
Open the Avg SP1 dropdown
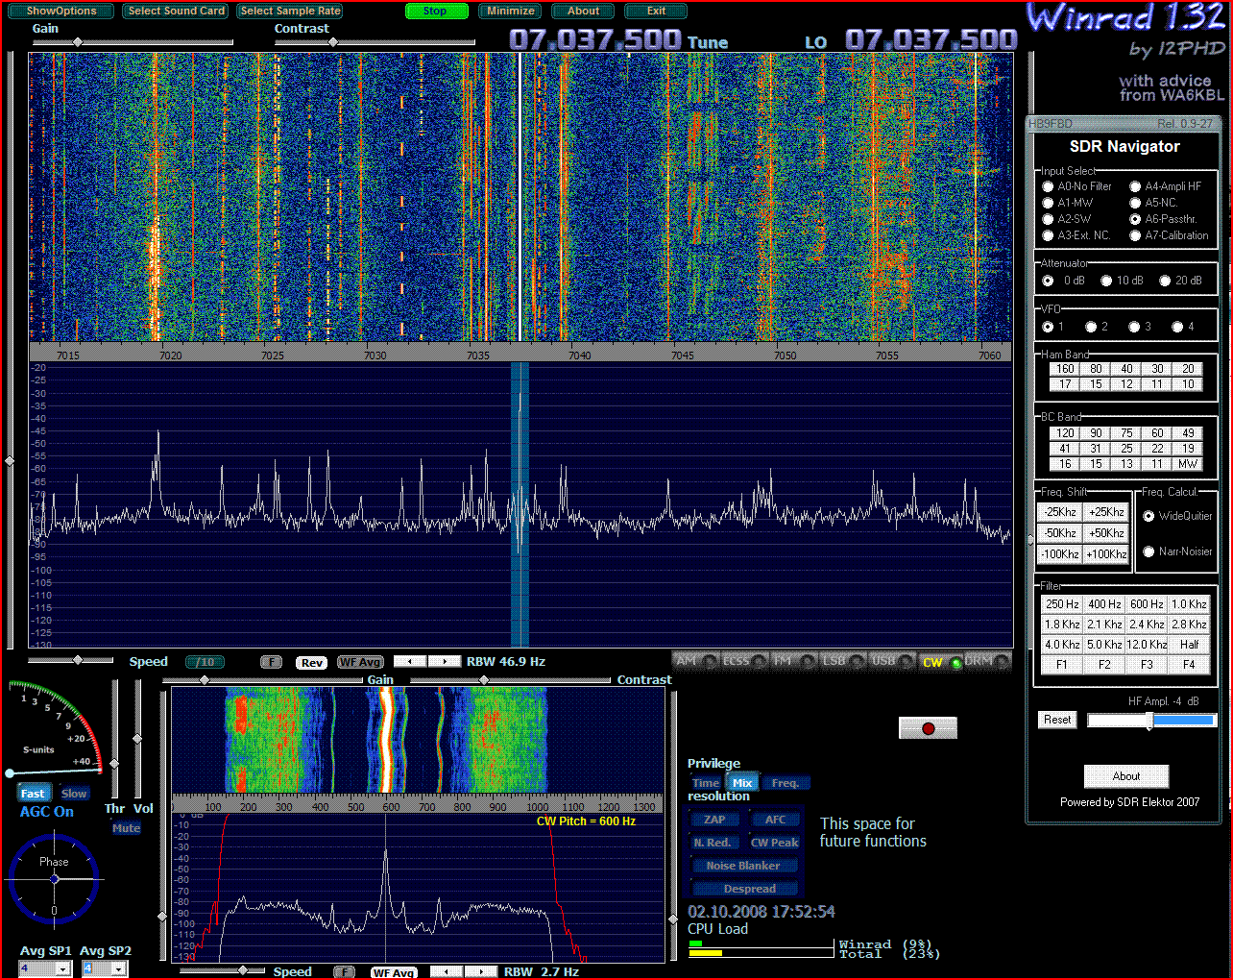tap(63, 969)
